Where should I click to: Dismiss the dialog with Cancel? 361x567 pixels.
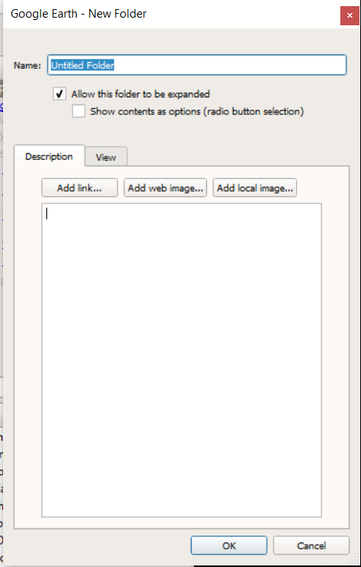point(311,546)
